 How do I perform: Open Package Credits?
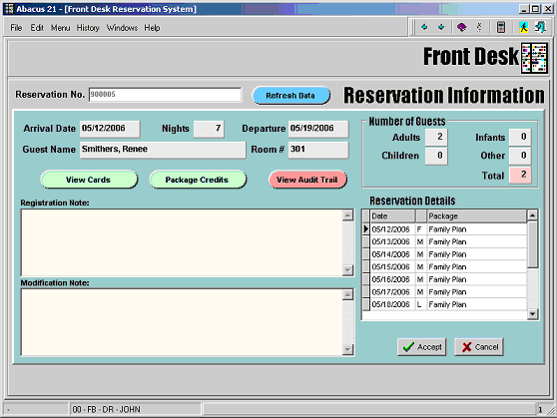pos(198,180)
